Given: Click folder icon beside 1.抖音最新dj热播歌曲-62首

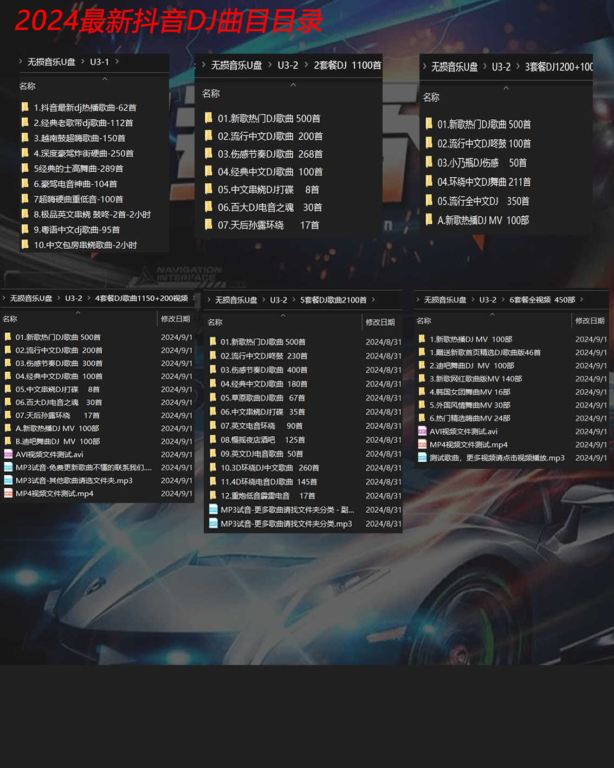Looking at the screenshot, I should click(25, 107).
